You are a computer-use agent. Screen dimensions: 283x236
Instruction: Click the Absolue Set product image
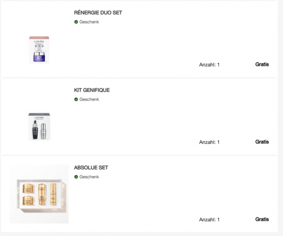coord(39,194)
